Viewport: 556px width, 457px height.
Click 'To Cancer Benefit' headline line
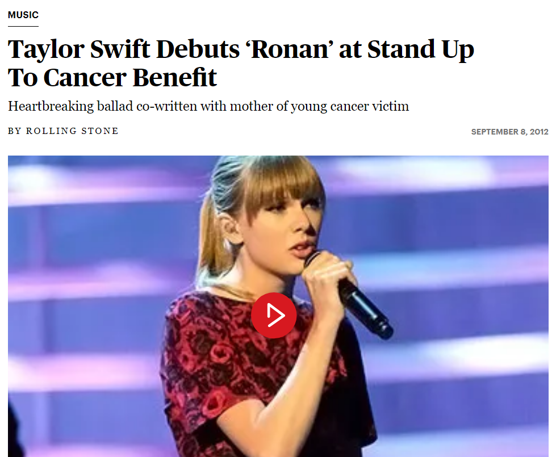tap(112, 78)
